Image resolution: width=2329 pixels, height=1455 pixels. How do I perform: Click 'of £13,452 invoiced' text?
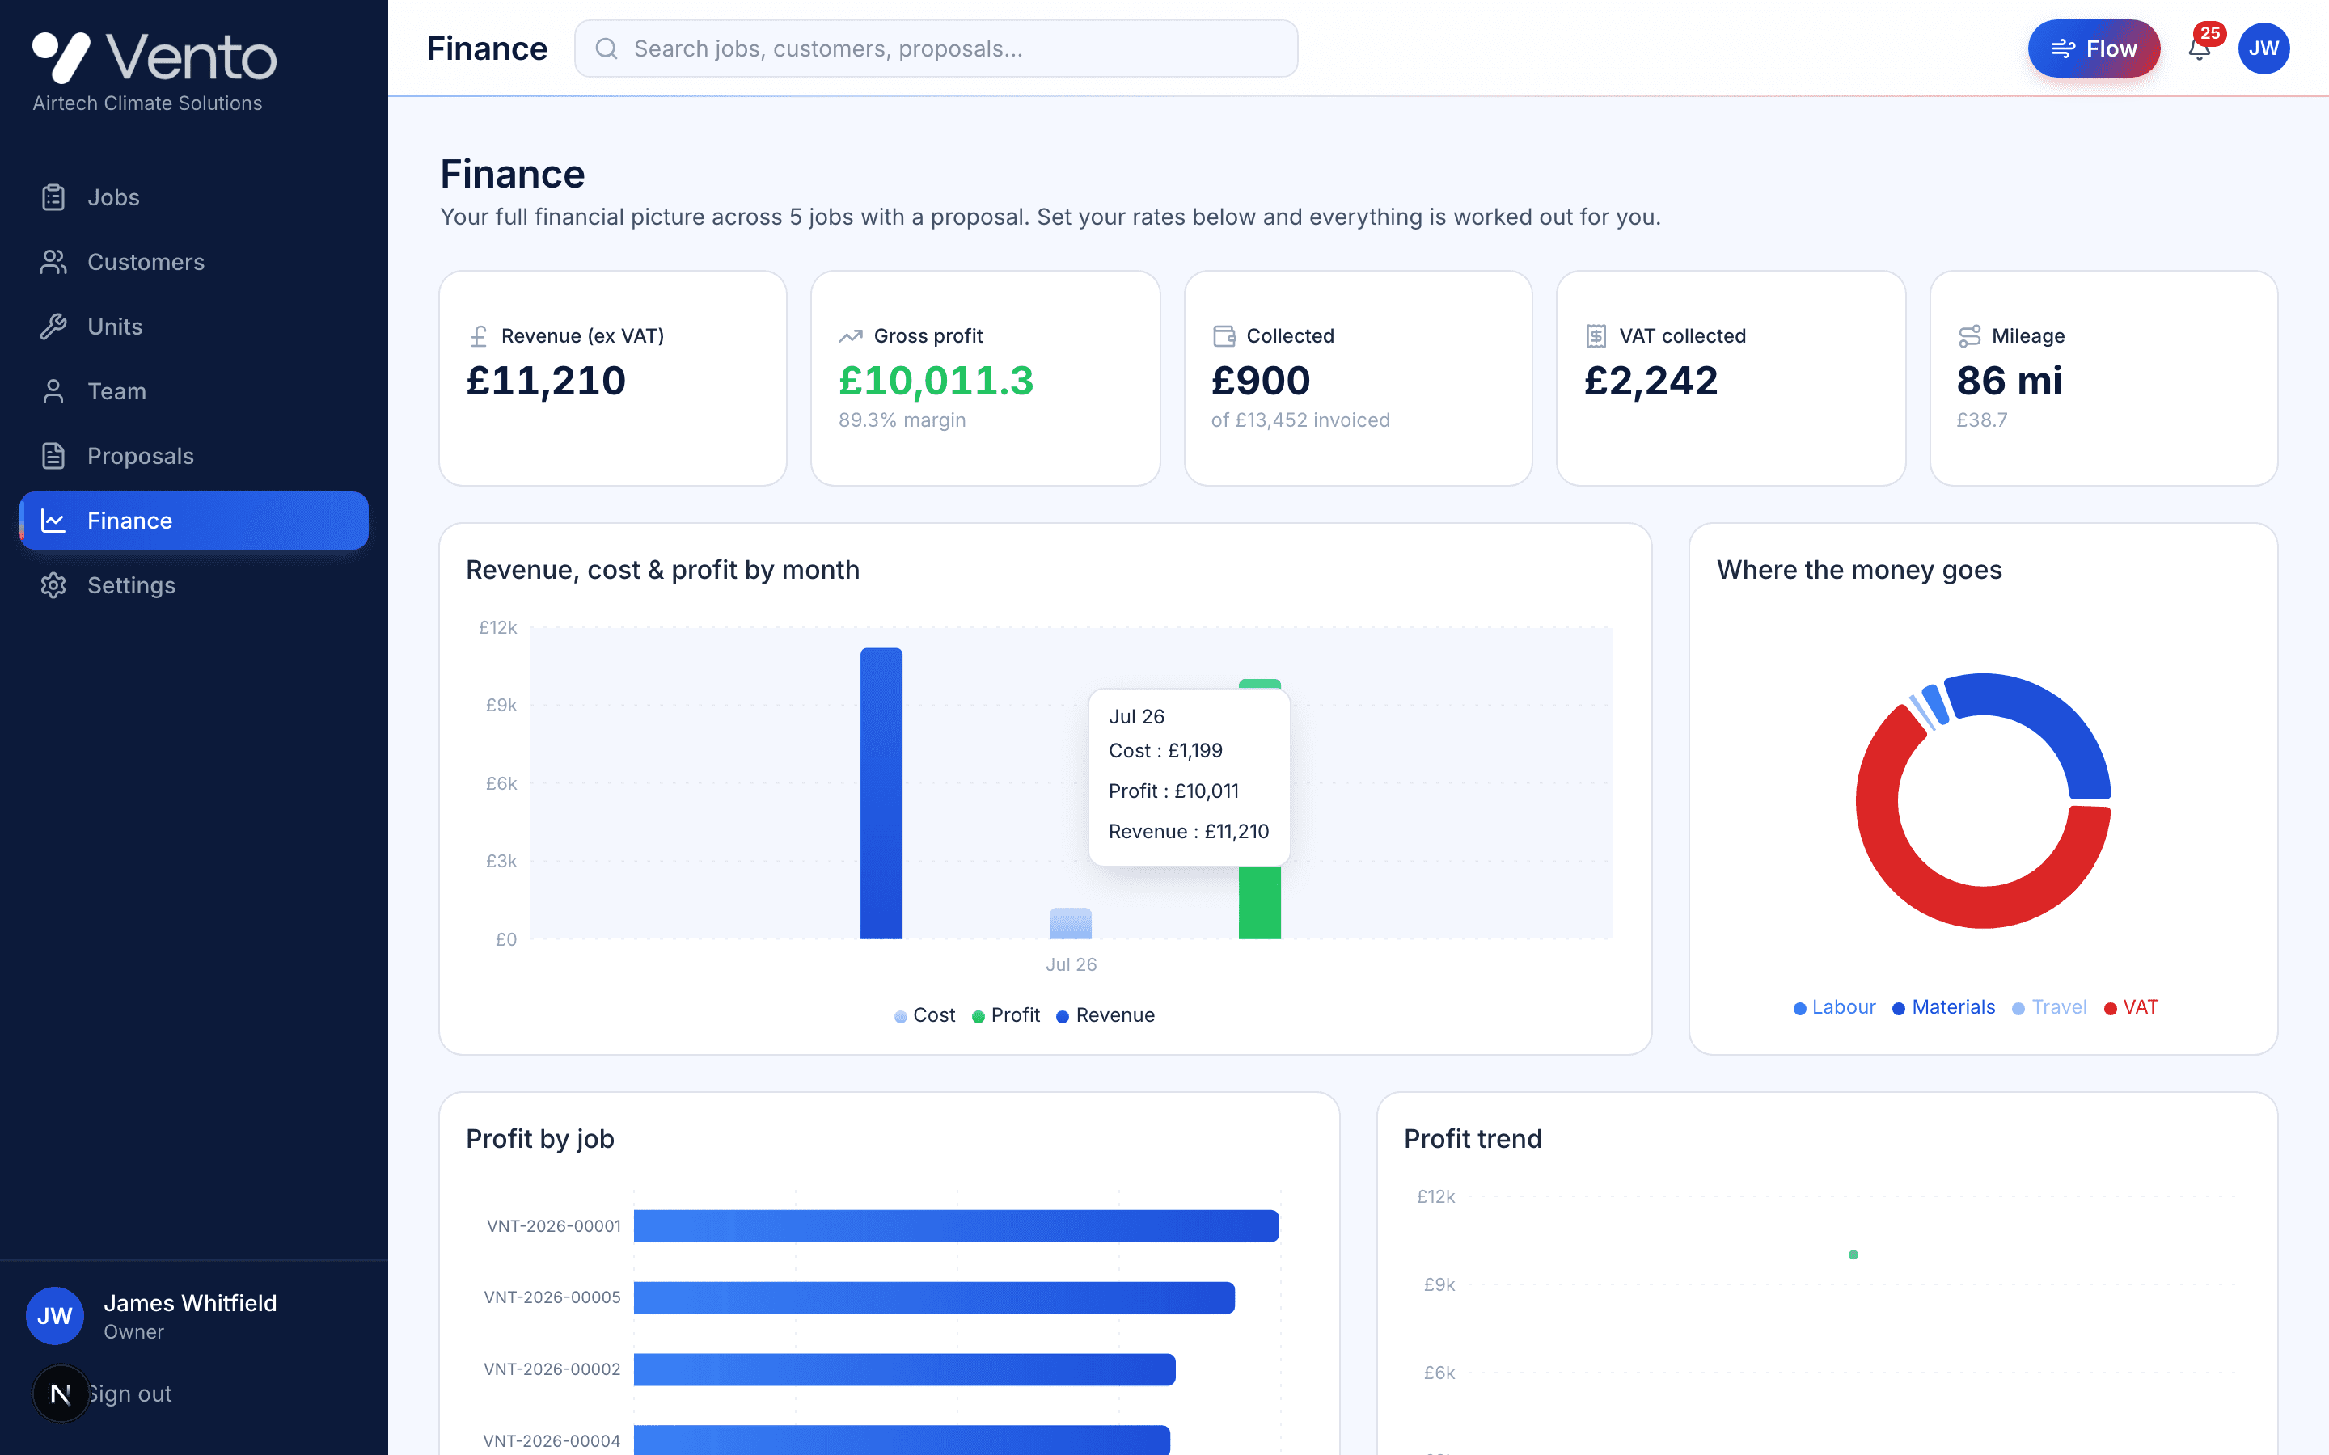point(1300,420)
